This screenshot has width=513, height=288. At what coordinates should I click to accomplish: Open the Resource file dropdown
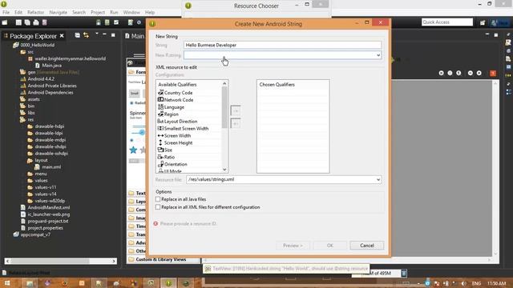click(378, 179)
